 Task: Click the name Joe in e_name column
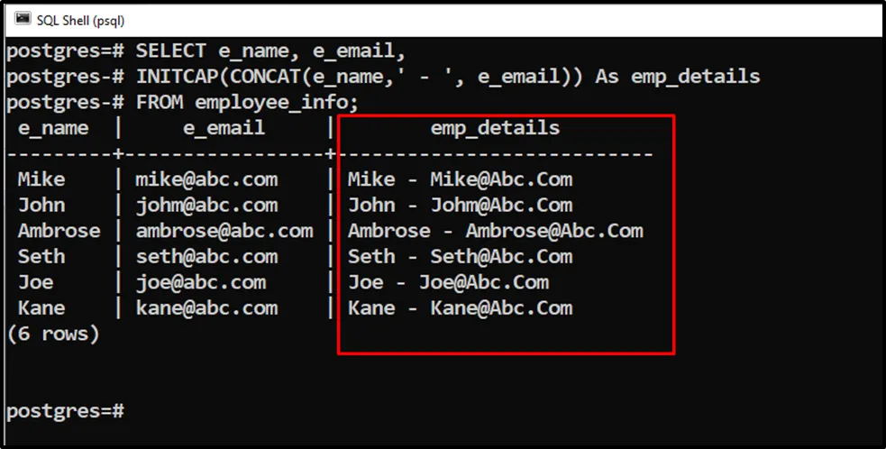click(36, 282)
